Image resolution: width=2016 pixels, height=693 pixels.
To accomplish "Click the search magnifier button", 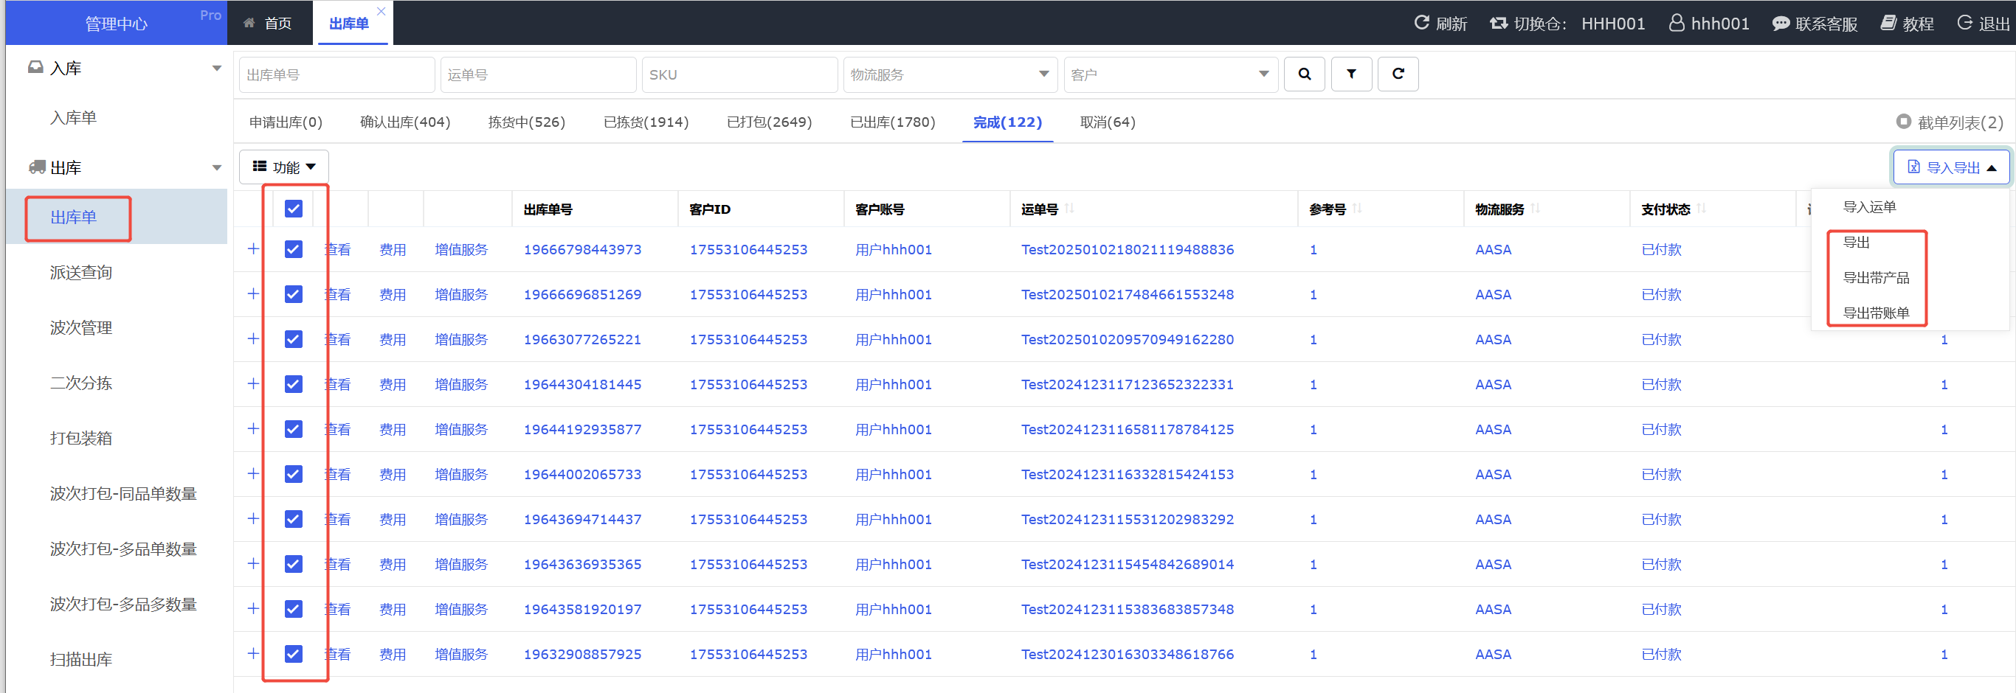I will point(1304,74).
